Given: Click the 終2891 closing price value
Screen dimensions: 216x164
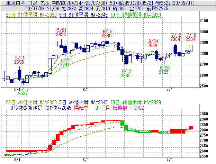Looking at the screenshot, I should [x=119, y=9].
